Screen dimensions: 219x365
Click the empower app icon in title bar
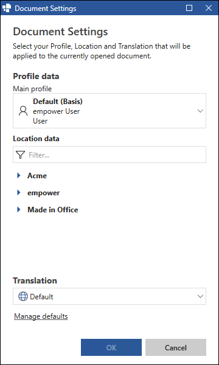7,8
